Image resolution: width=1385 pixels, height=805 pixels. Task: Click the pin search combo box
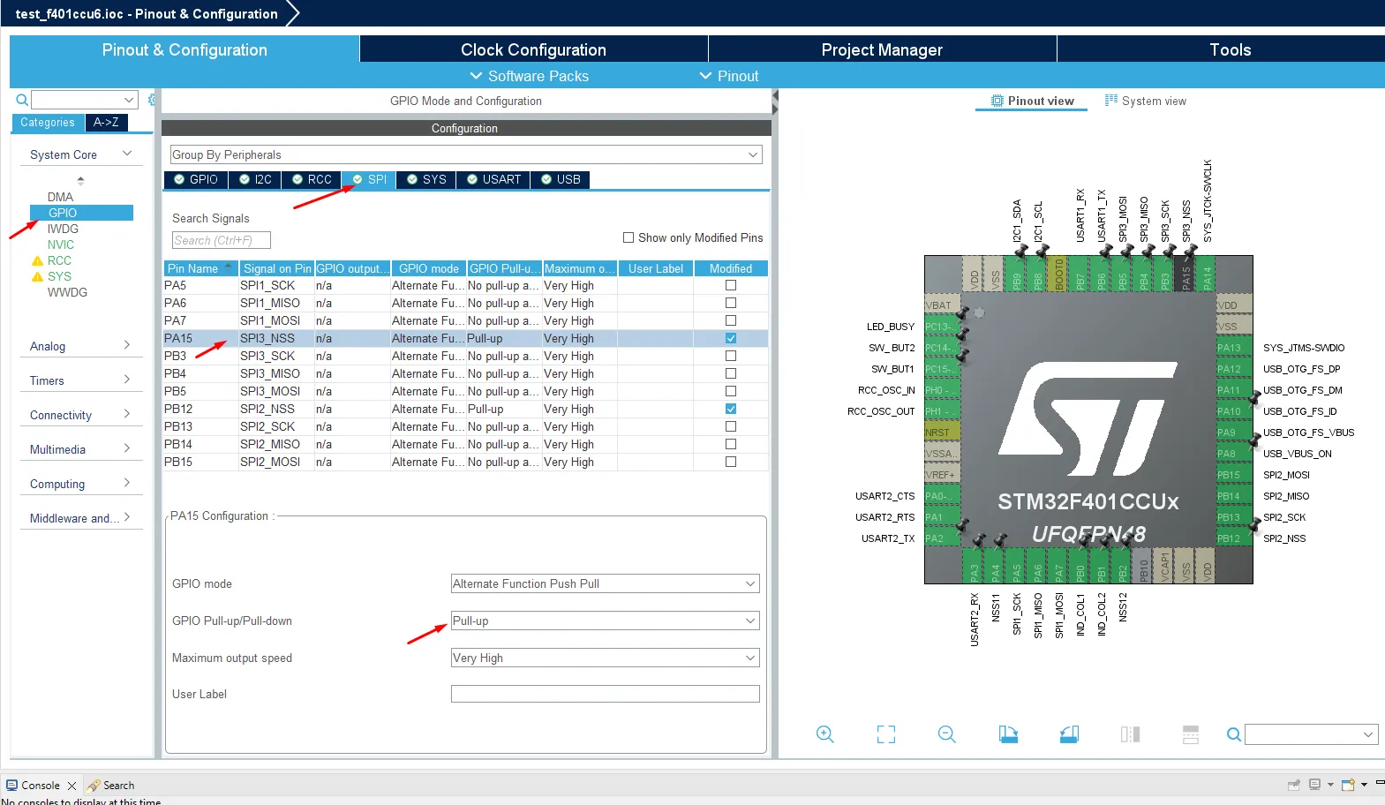[x=1311, y=734]
